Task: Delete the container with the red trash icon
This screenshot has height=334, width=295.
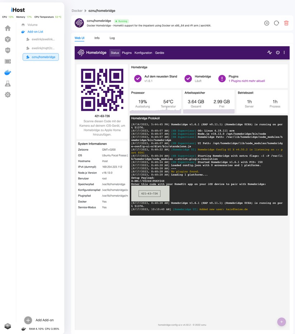Action: click(286, 23)
